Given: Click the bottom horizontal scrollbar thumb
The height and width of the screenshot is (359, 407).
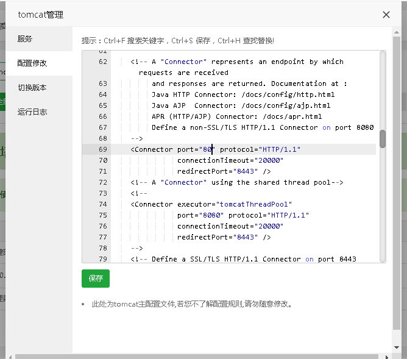Looking at the screenshot, I should click(x=196, y=357).
